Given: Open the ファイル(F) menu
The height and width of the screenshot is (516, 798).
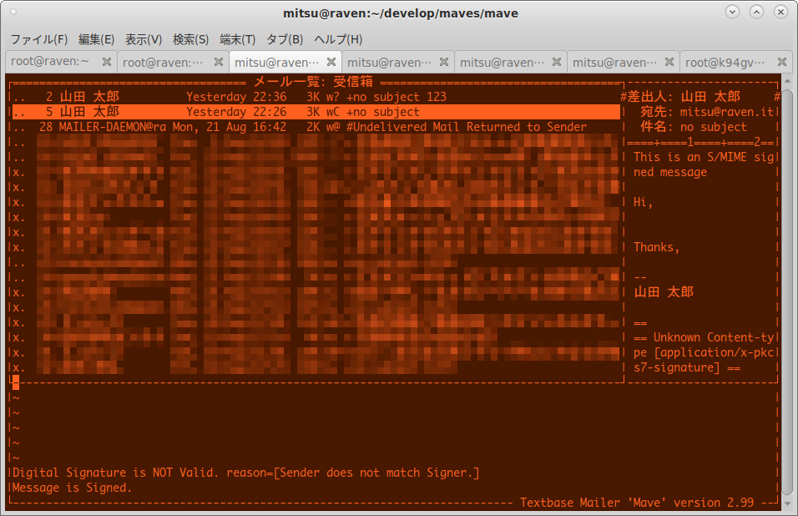Looking at the screenshot, I should [x=38, y=39].
